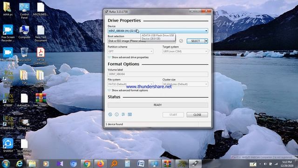Image resolution: width=298 pixels, height=168 pixels.
Task: Open WinRAR from the taskbar
Action: [x=168, y=164]
